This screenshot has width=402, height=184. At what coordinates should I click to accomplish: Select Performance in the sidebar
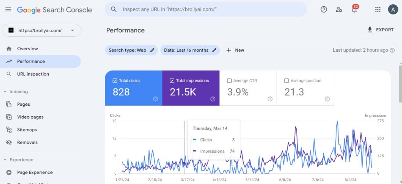coord(40,61)
